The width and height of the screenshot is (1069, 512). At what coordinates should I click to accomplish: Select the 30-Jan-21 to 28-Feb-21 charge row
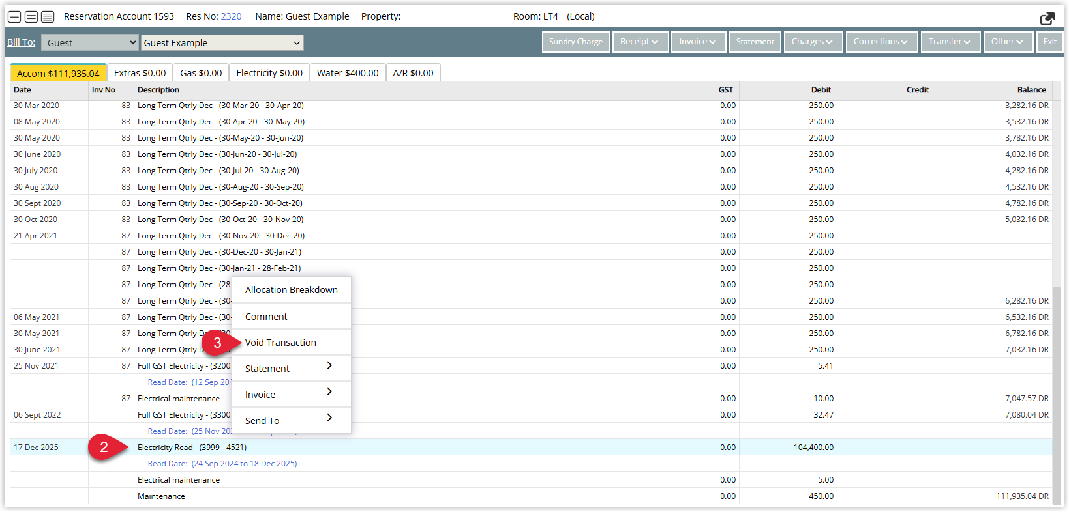(531, 268)
